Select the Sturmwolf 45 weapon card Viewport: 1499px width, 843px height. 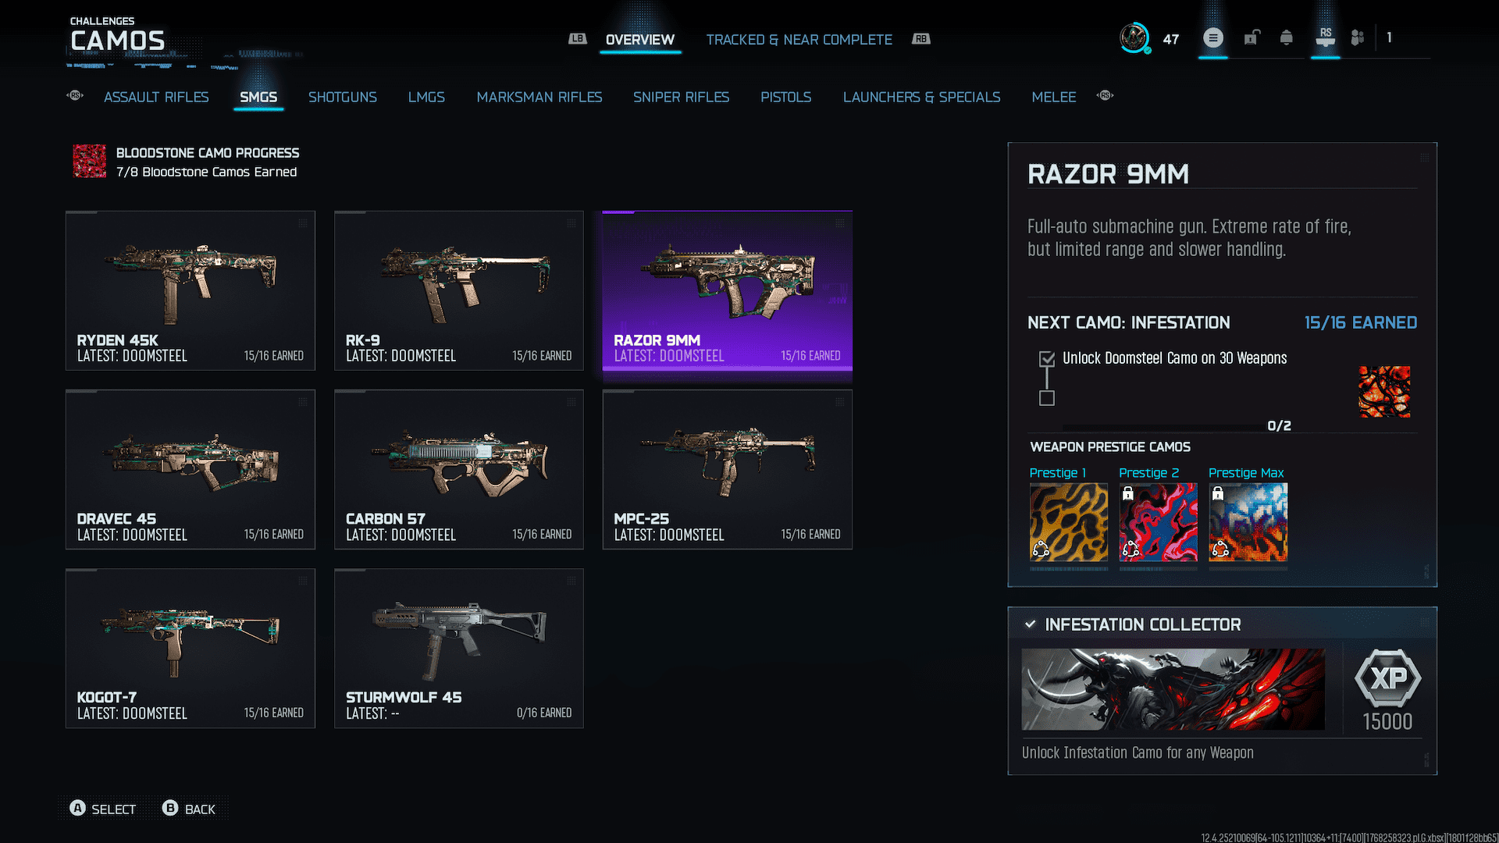point(459,649)
